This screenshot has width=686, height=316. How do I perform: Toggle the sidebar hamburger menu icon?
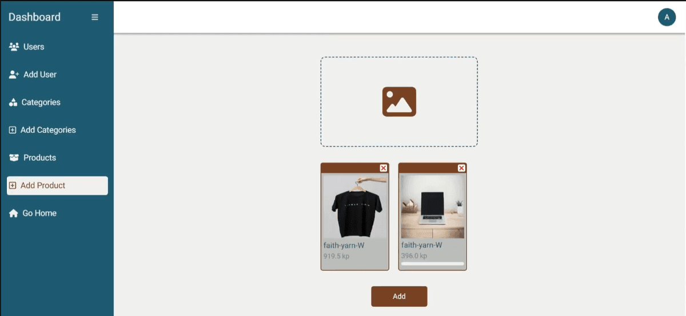[95, 17]
